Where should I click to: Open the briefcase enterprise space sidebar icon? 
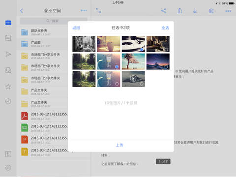pyautogui.click(x=8, y=23)
